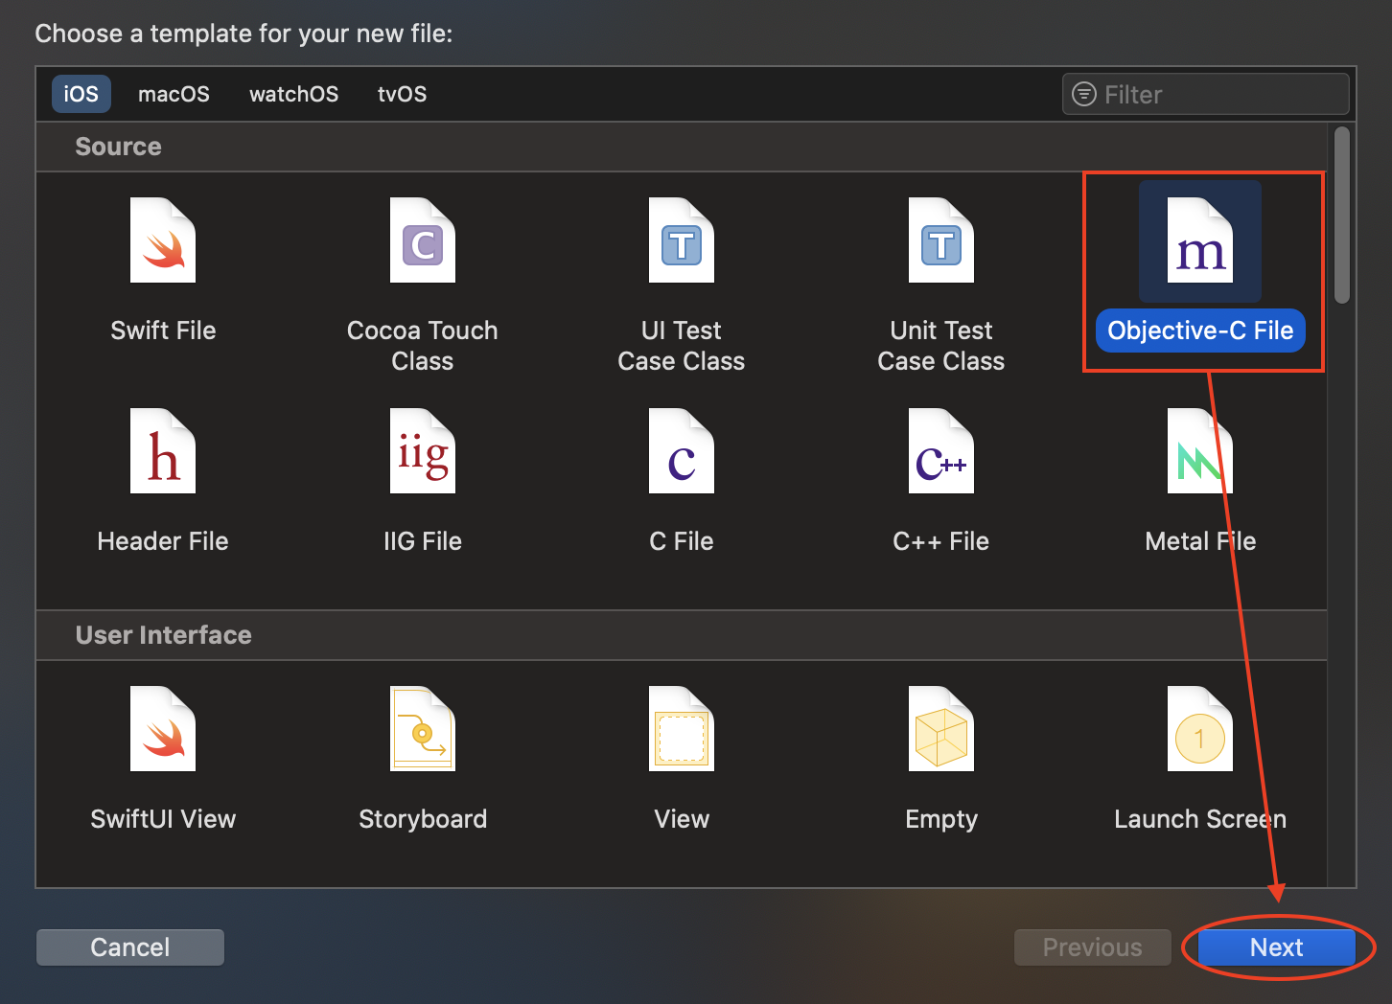
Task: Click the filter icon in the search field
Action: click(1084, 94)
